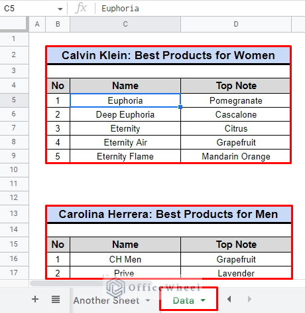Viewport: 305px width, 313px height.
Task: Click the Calvin Klein: Best Products for Women title
Action: coord(168,55)
